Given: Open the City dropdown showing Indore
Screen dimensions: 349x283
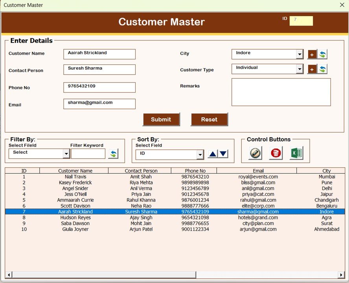Looking at the screenshot, I should pos(299,54).
